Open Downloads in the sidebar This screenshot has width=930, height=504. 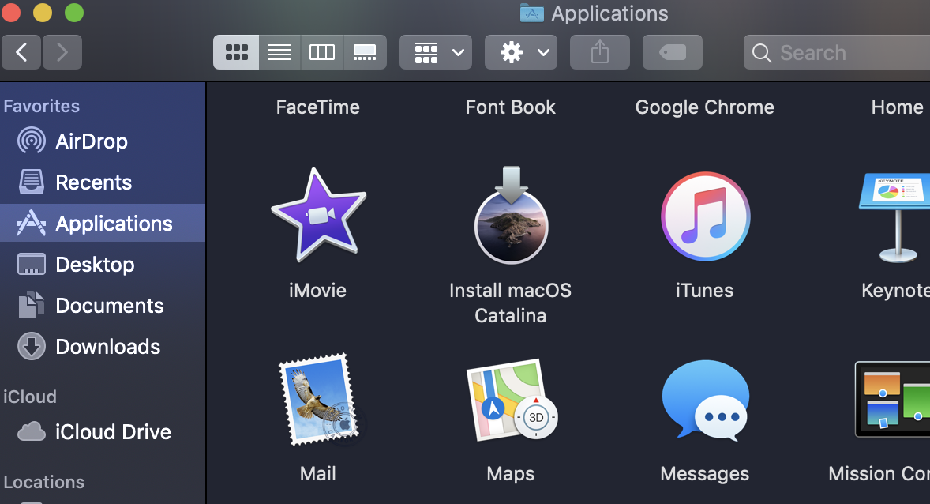coord(103,347)
